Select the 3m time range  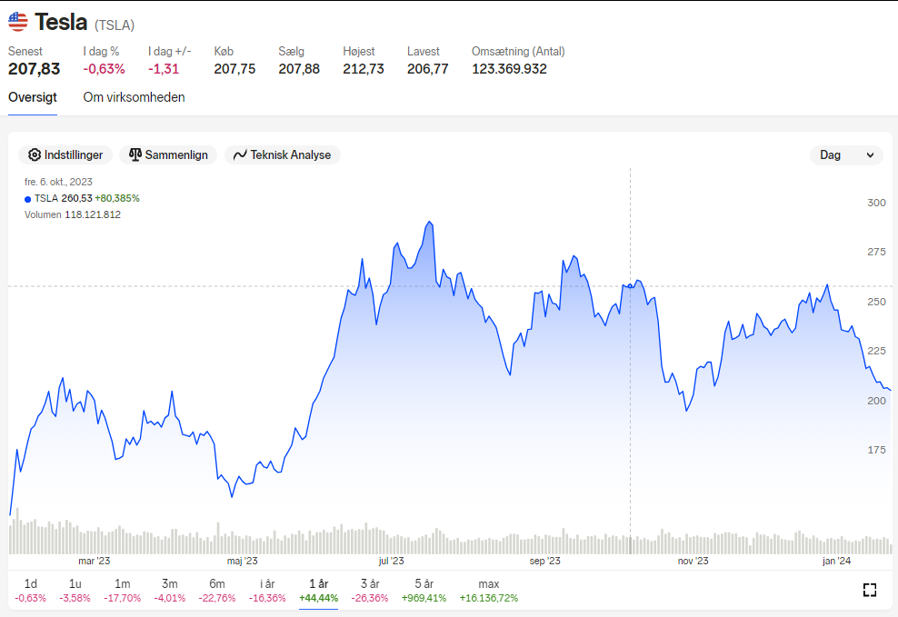(x=170, y=591)
